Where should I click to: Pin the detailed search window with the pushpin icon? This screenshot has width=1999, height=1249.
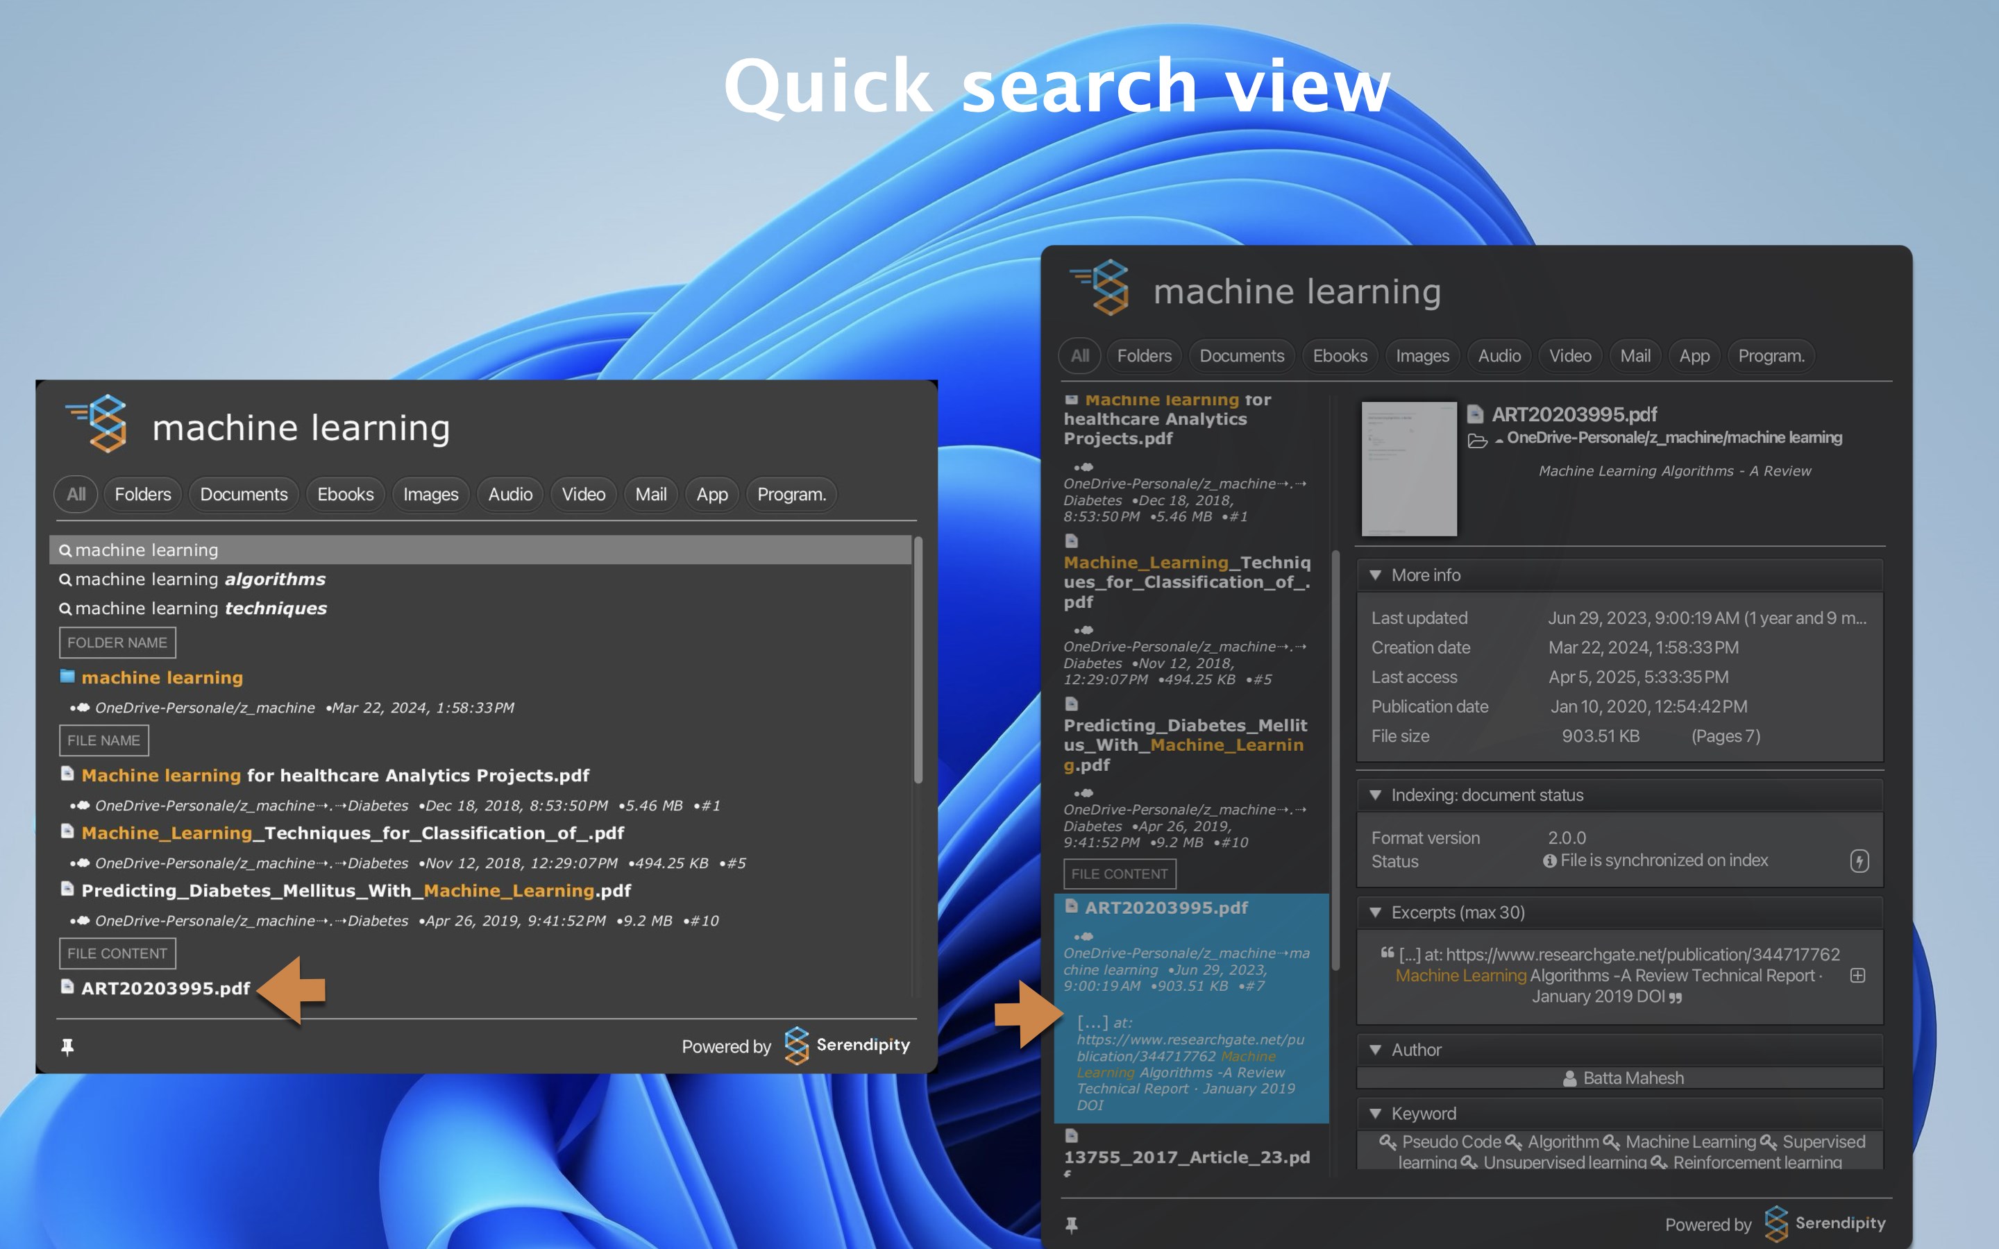(1072, 1225)
